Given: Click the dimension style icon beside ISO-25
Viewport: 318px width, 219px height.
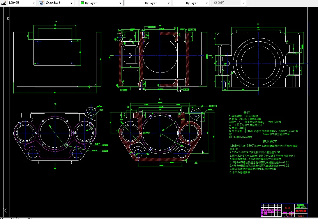Looking at the screenshot, I should pos(4,3).
